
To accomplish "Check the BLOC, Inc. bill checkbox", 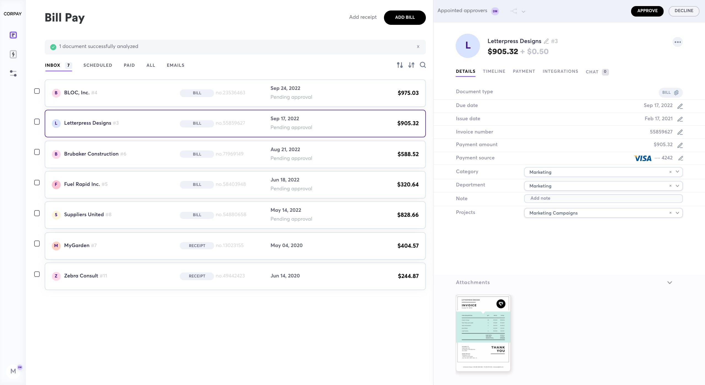I will pos(37,91).
